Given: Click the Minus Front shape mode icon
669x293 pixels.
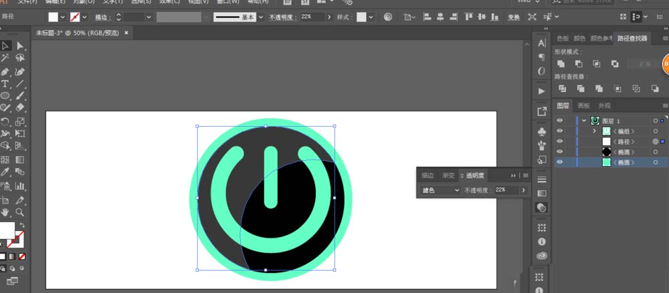Looking at the screenshot, I should coord(579,64).
